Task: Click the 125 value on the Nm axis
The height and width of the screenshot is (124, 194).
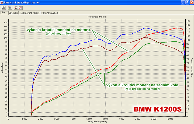Action: pyautogui.click(x=188, y=21)
